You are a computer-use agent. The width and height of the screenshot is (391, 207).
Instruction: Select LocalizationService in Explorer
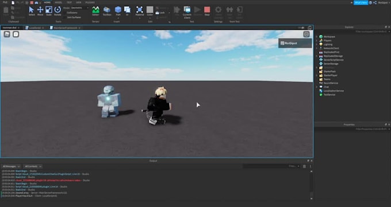coord(333,91)
